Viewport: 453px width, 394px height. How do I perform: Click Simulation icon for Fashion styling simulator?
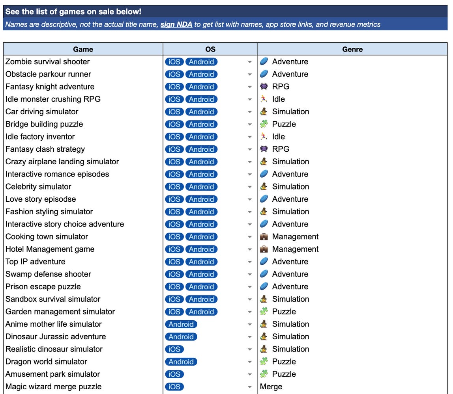click(264, 212)
